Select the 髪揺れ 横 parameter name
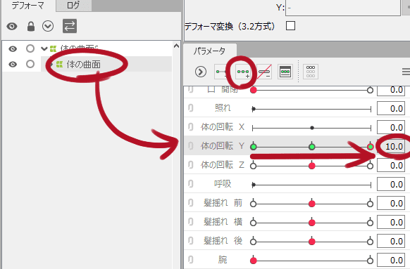Image resolution: width=410 pixels, height=269 pixels. pos(223,222)
